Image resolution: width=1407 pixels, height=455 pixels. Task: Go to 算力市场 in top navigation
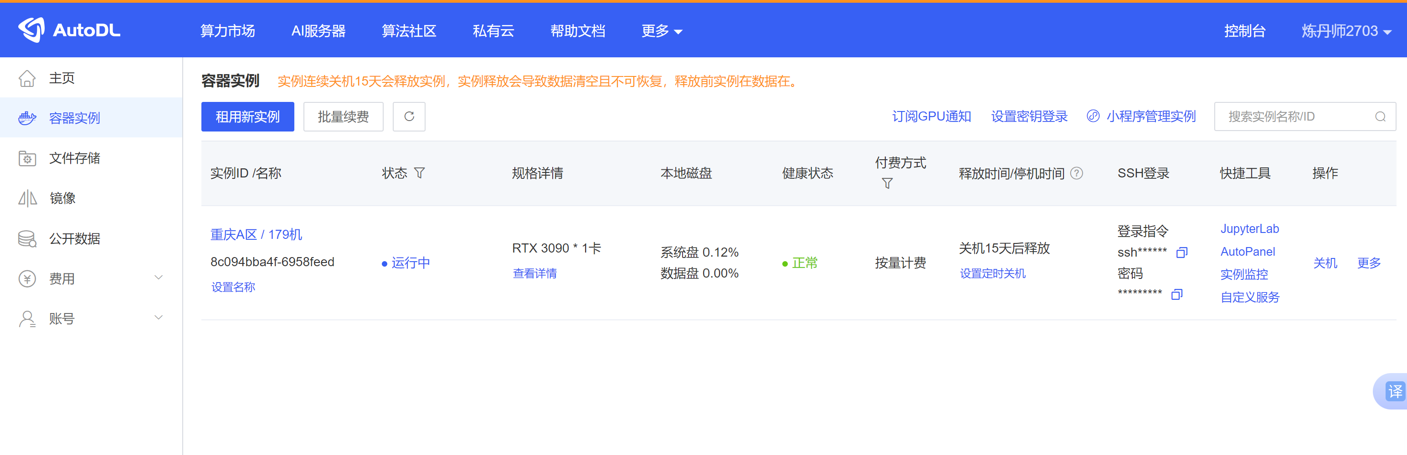tap(228, 31)
